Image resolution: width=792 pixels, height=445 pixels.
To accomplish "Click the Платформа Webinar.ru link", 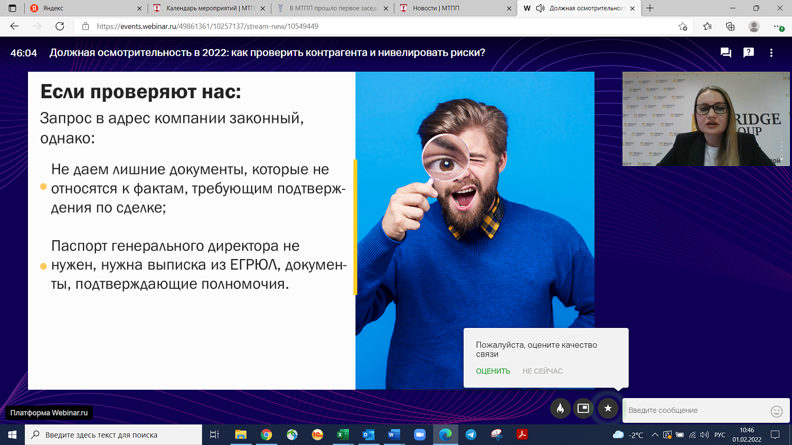I will [x=49, y=413].
